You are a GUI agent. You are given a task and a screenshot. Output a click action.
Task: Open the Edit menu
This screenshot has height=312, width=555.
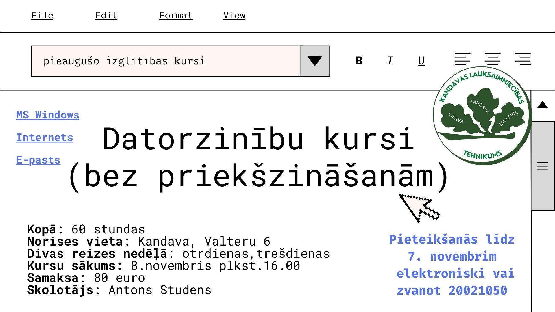pos(106,15)
